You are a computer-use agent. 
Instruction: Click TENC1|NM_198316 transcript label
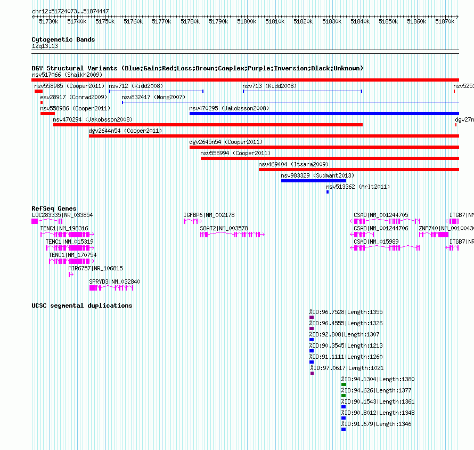64,228
